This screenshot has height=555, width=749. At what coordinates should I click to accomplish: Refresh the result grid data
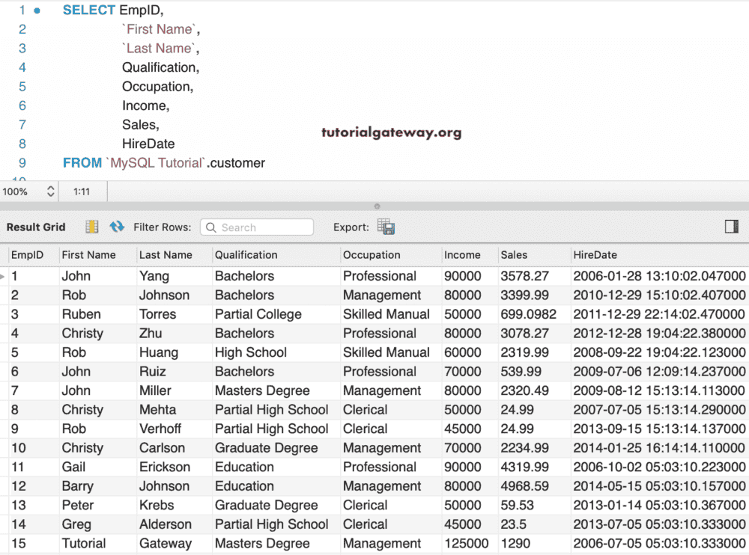point(117,227)
